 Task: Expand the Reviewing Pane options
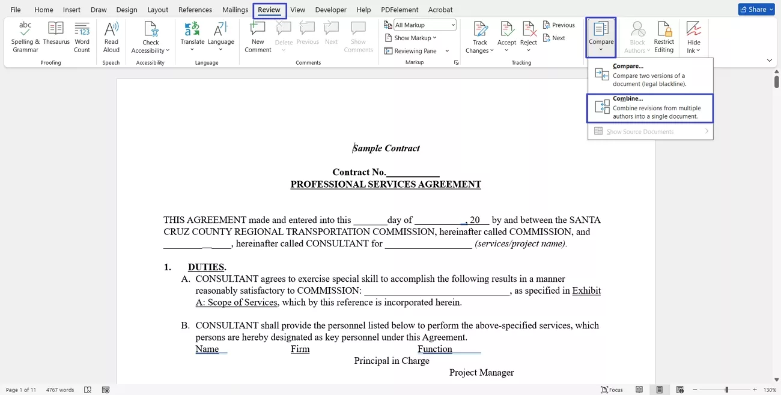tap(446, 50)
